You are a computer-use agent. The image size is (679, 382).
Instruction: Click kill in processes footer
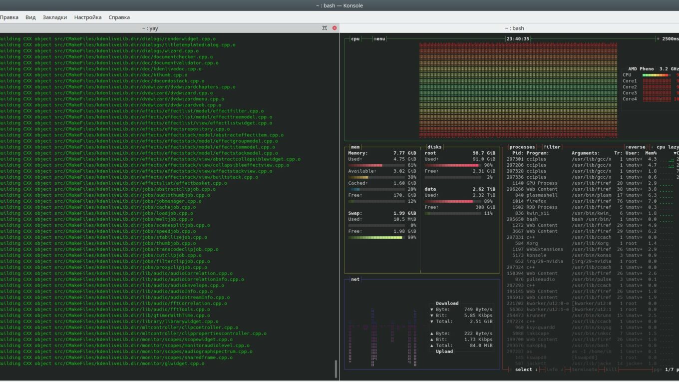pyautogui.click(x=612, y=370)
